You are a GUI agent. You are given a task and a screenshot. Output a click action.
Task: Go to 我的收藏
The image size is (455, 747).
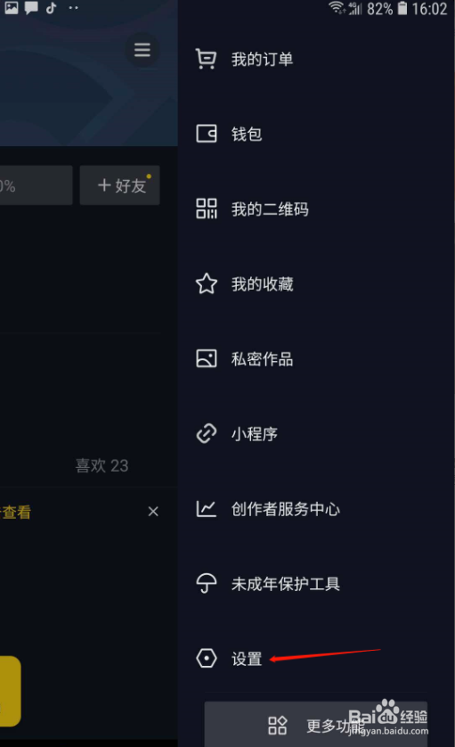pyautogui.click(x=262, y=284)
